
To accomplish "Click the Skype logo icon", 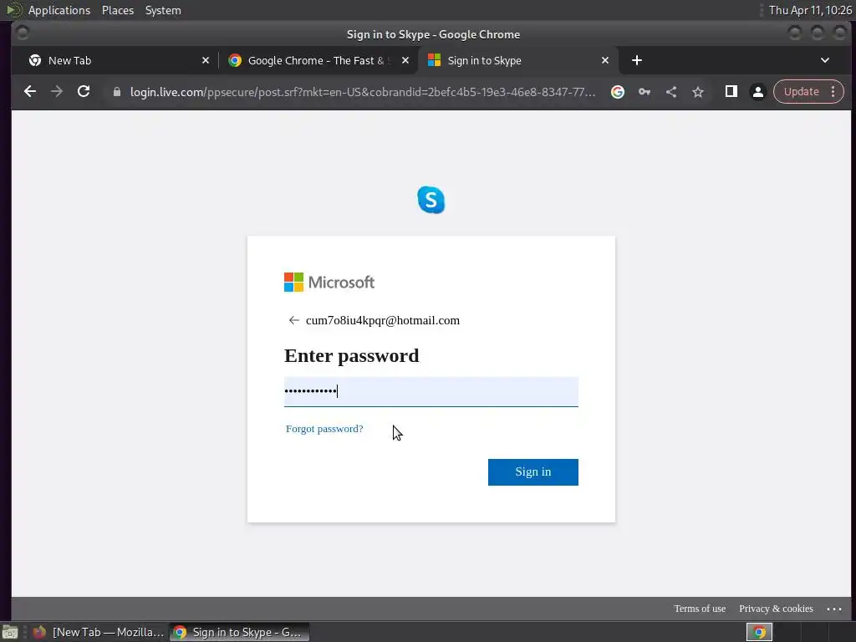I will tap(431, 200).
